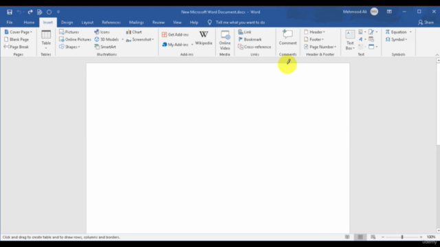Launch the Wikipedia add-in

point(203,38)
